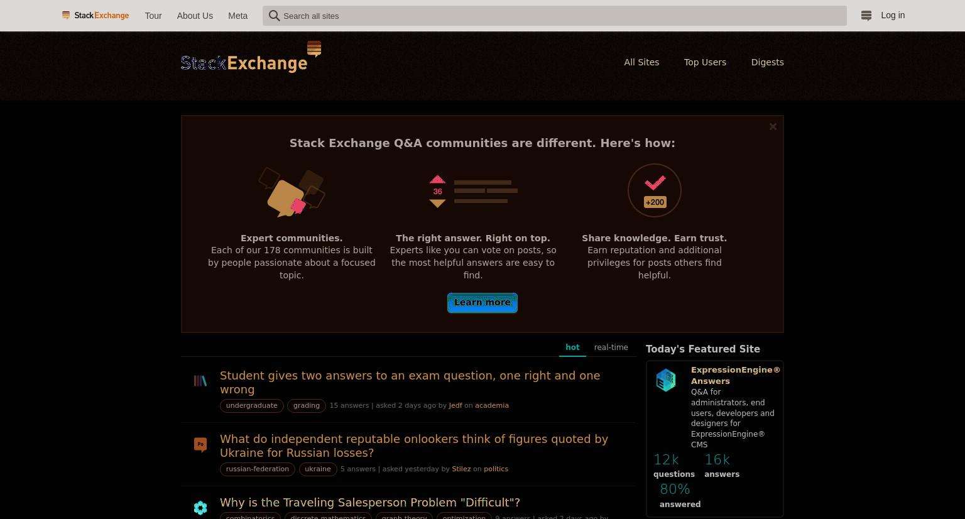Click the Stack Exchange logo in top bar
Image resolution: width=965 pixels, height=519 pixels.
(95, 15)
